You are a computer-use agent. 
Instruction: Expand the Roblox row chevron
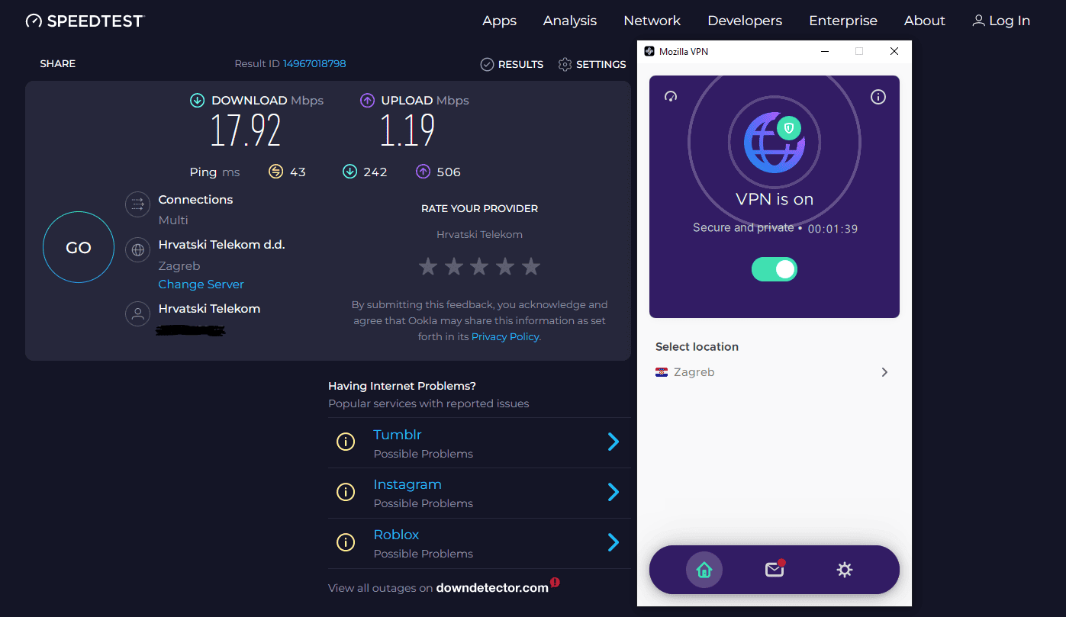click(613, 542)
